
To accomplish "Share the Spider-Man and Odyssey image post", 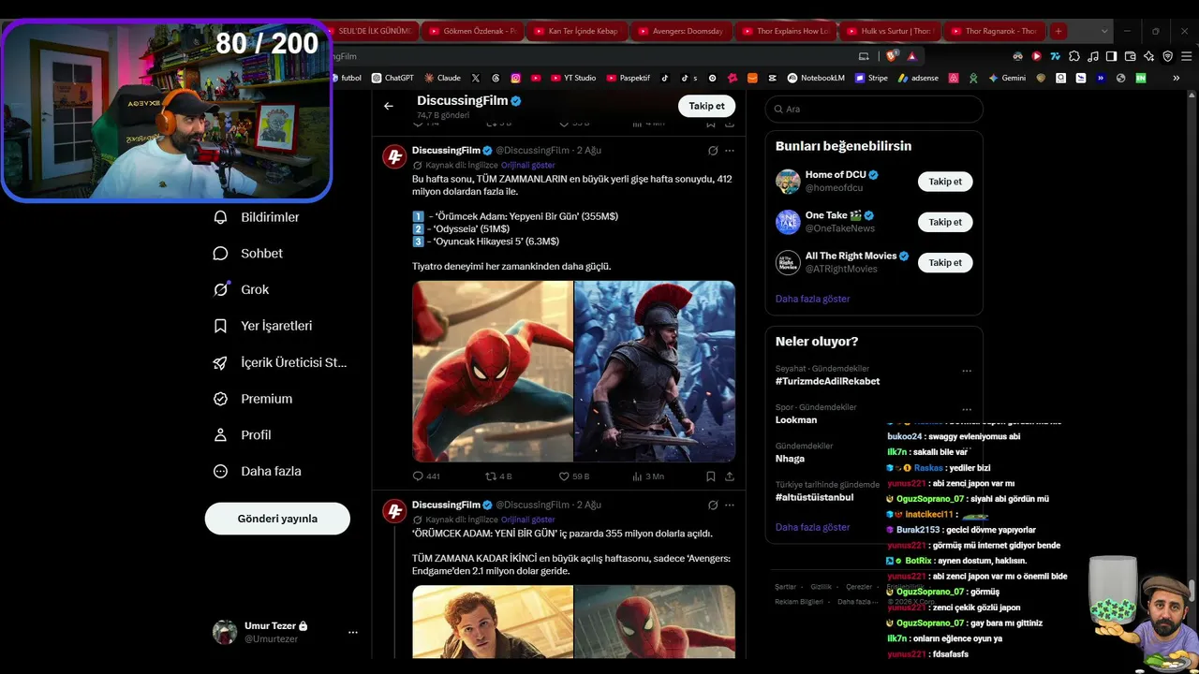I will [x=730, y=476].
